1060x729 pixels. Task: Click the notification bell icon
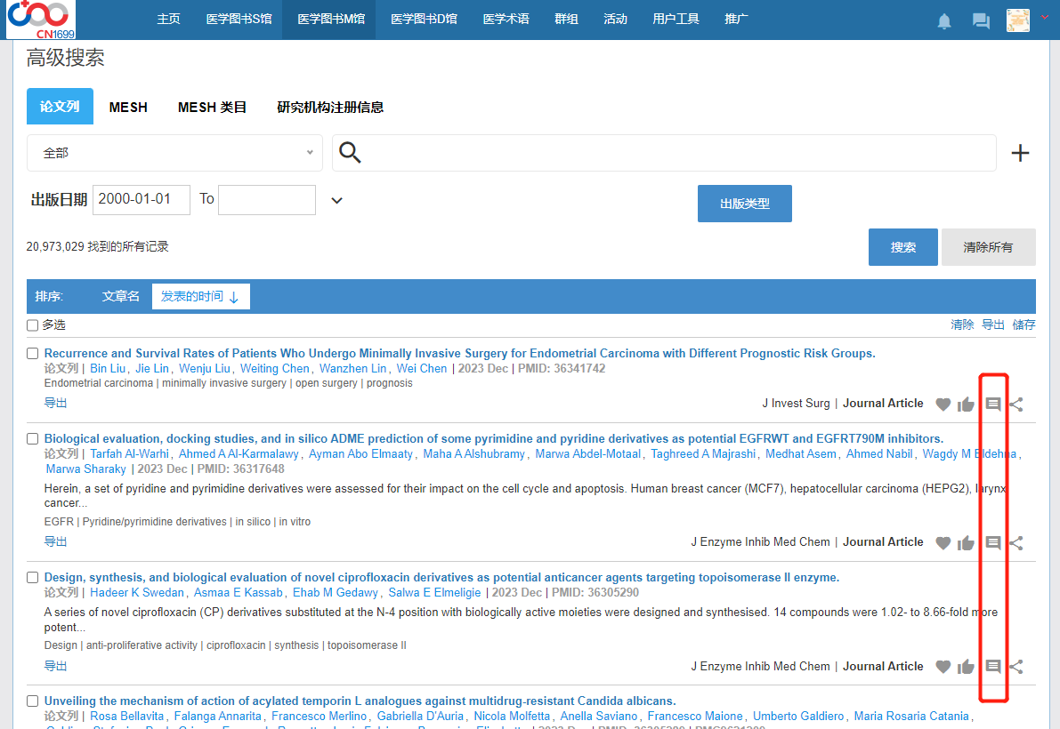pyautogui.click(x=944, y=21)
